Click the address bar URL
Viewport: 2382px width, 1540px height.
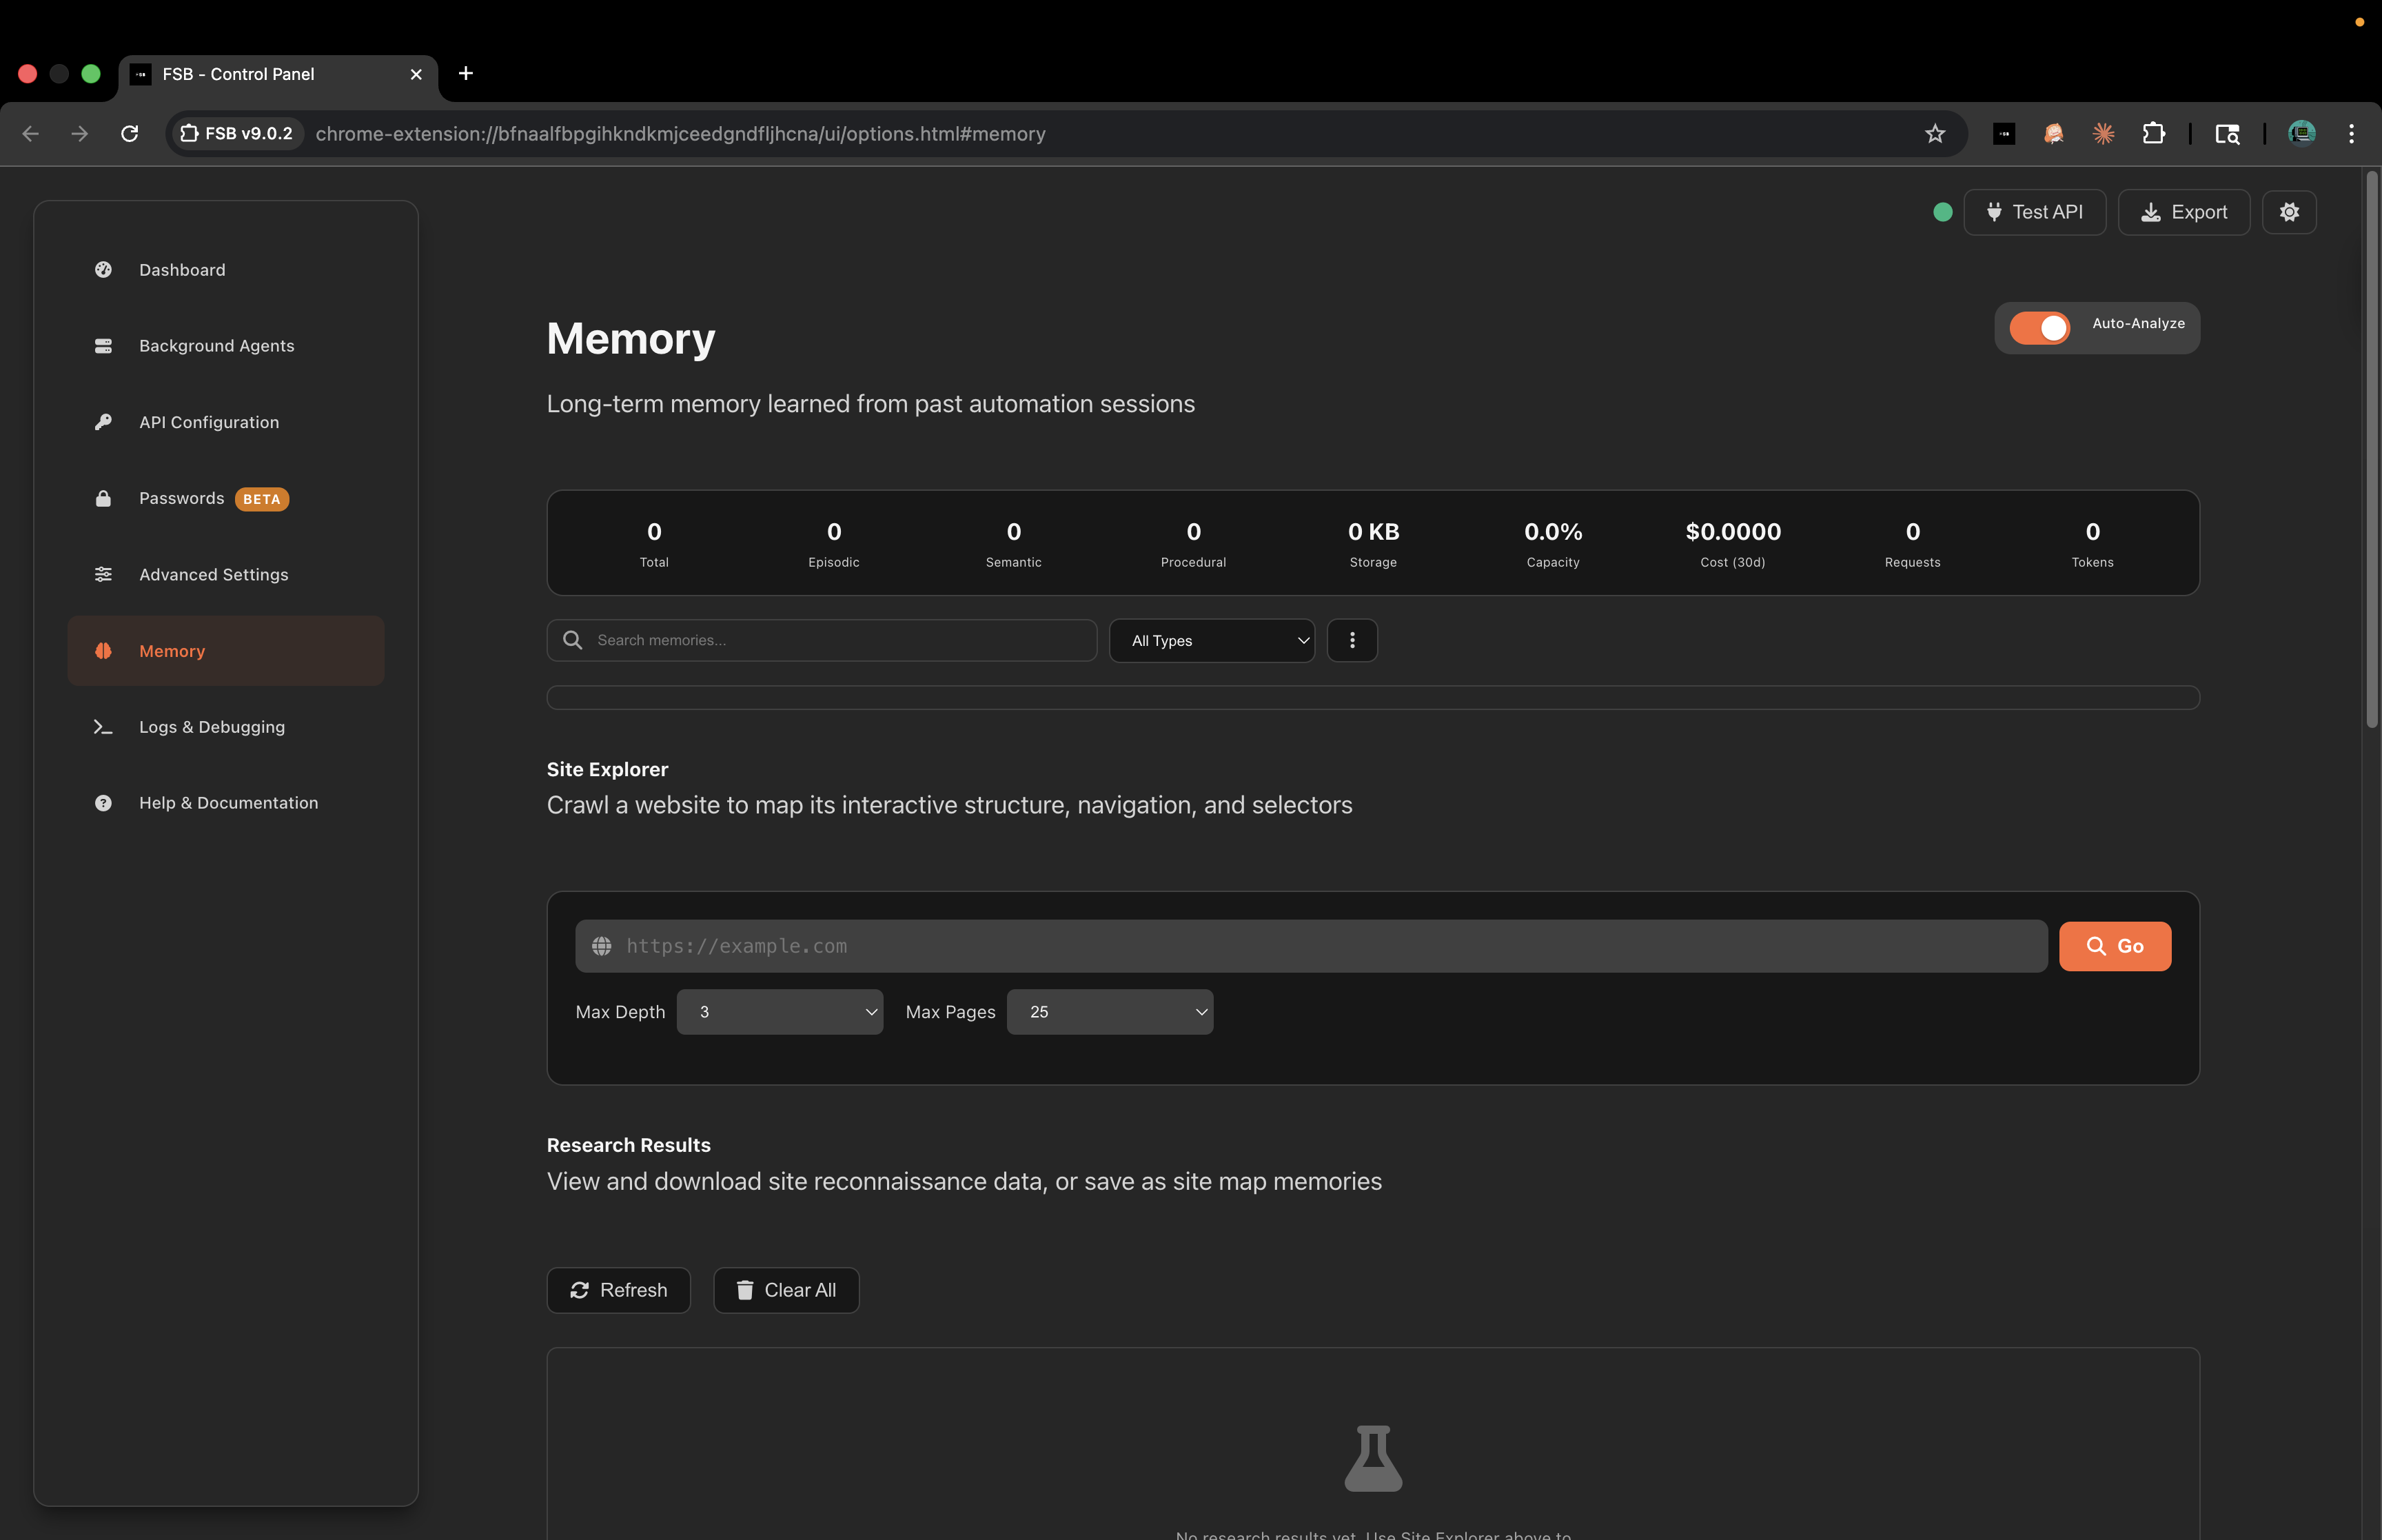point(681,134)
